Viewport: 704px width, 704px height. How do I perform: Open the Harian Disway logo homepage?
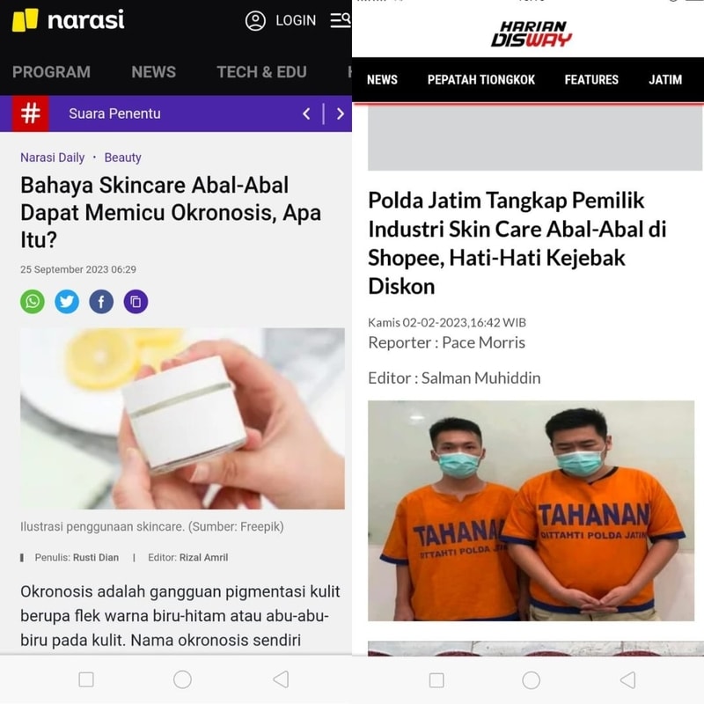click(x=532, y=33)
